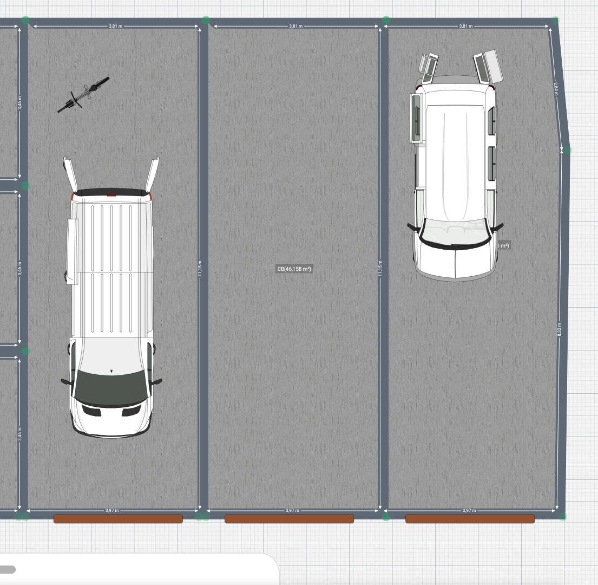
Task: Click the gray pill handle in bottom panel
Action: [7, 569]
